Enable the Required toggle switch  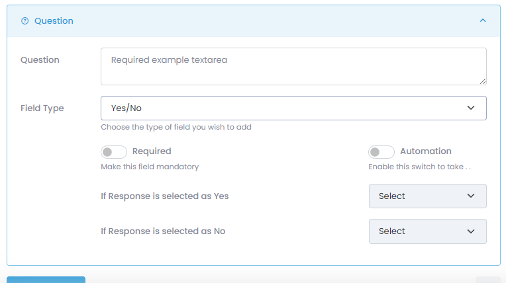(113, 152)
